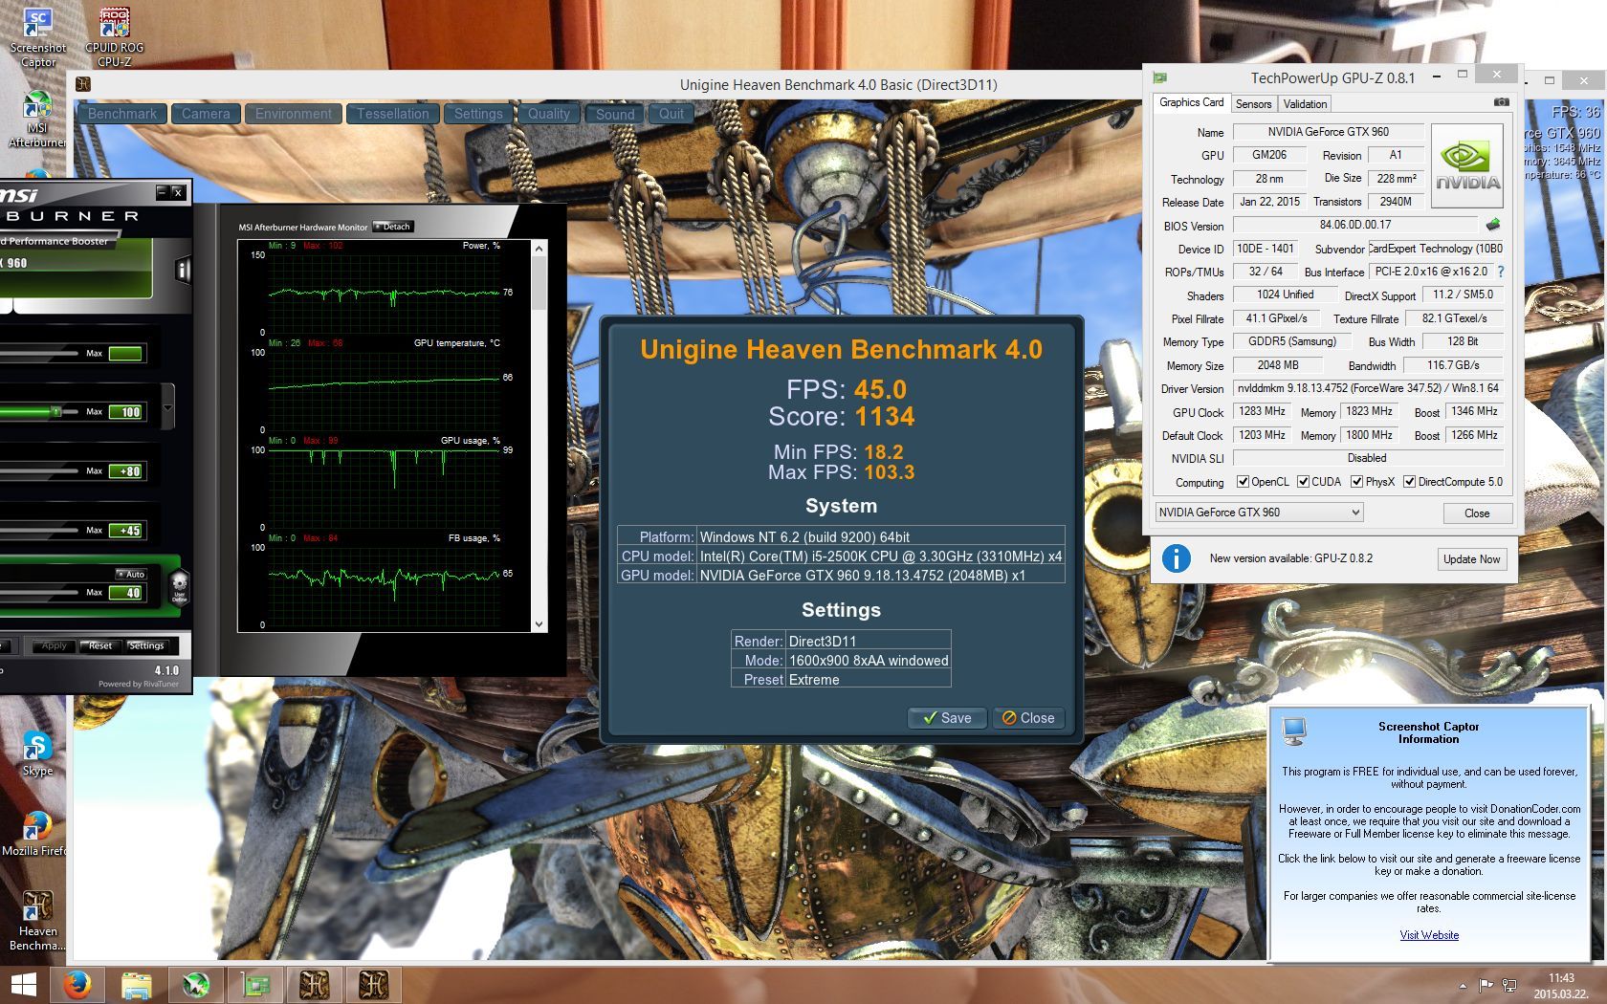Open the Sound menu in Heaven

point(615,114)
